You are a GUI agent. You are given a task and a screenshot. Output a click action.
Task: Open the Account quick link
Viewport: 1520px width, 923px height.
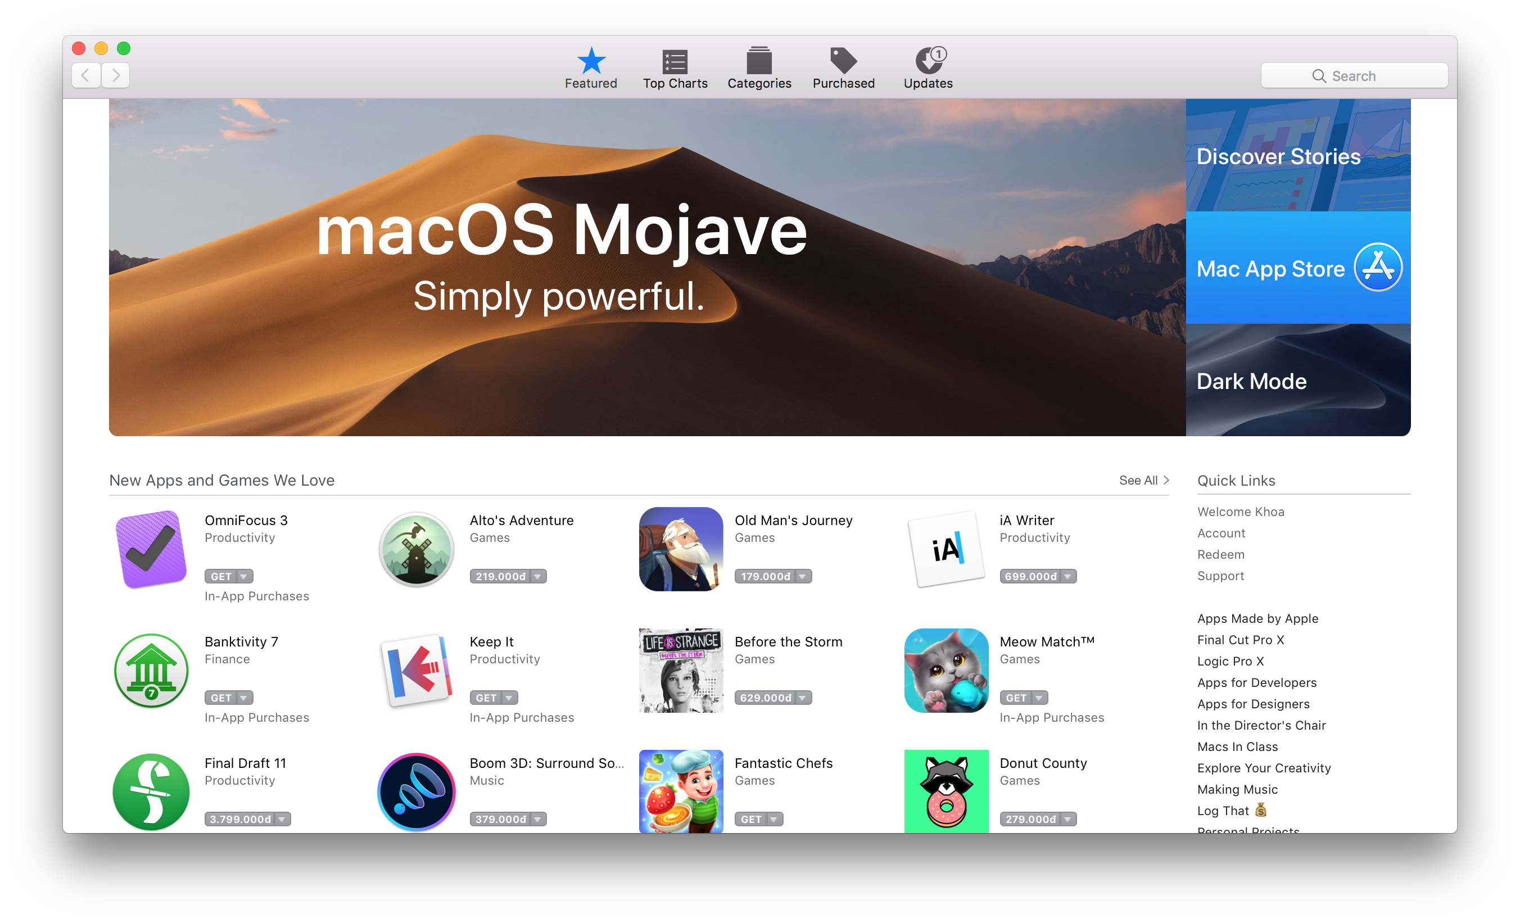[1221, 533]
